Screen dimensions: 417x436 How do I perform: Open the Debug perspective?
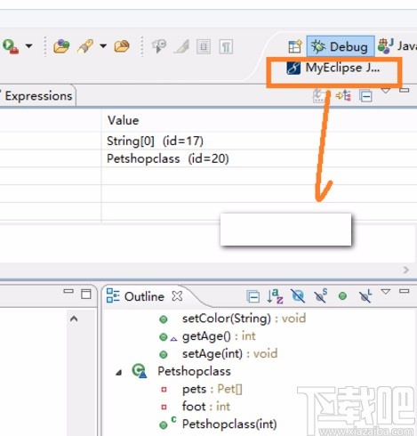[x=341, y=46]
